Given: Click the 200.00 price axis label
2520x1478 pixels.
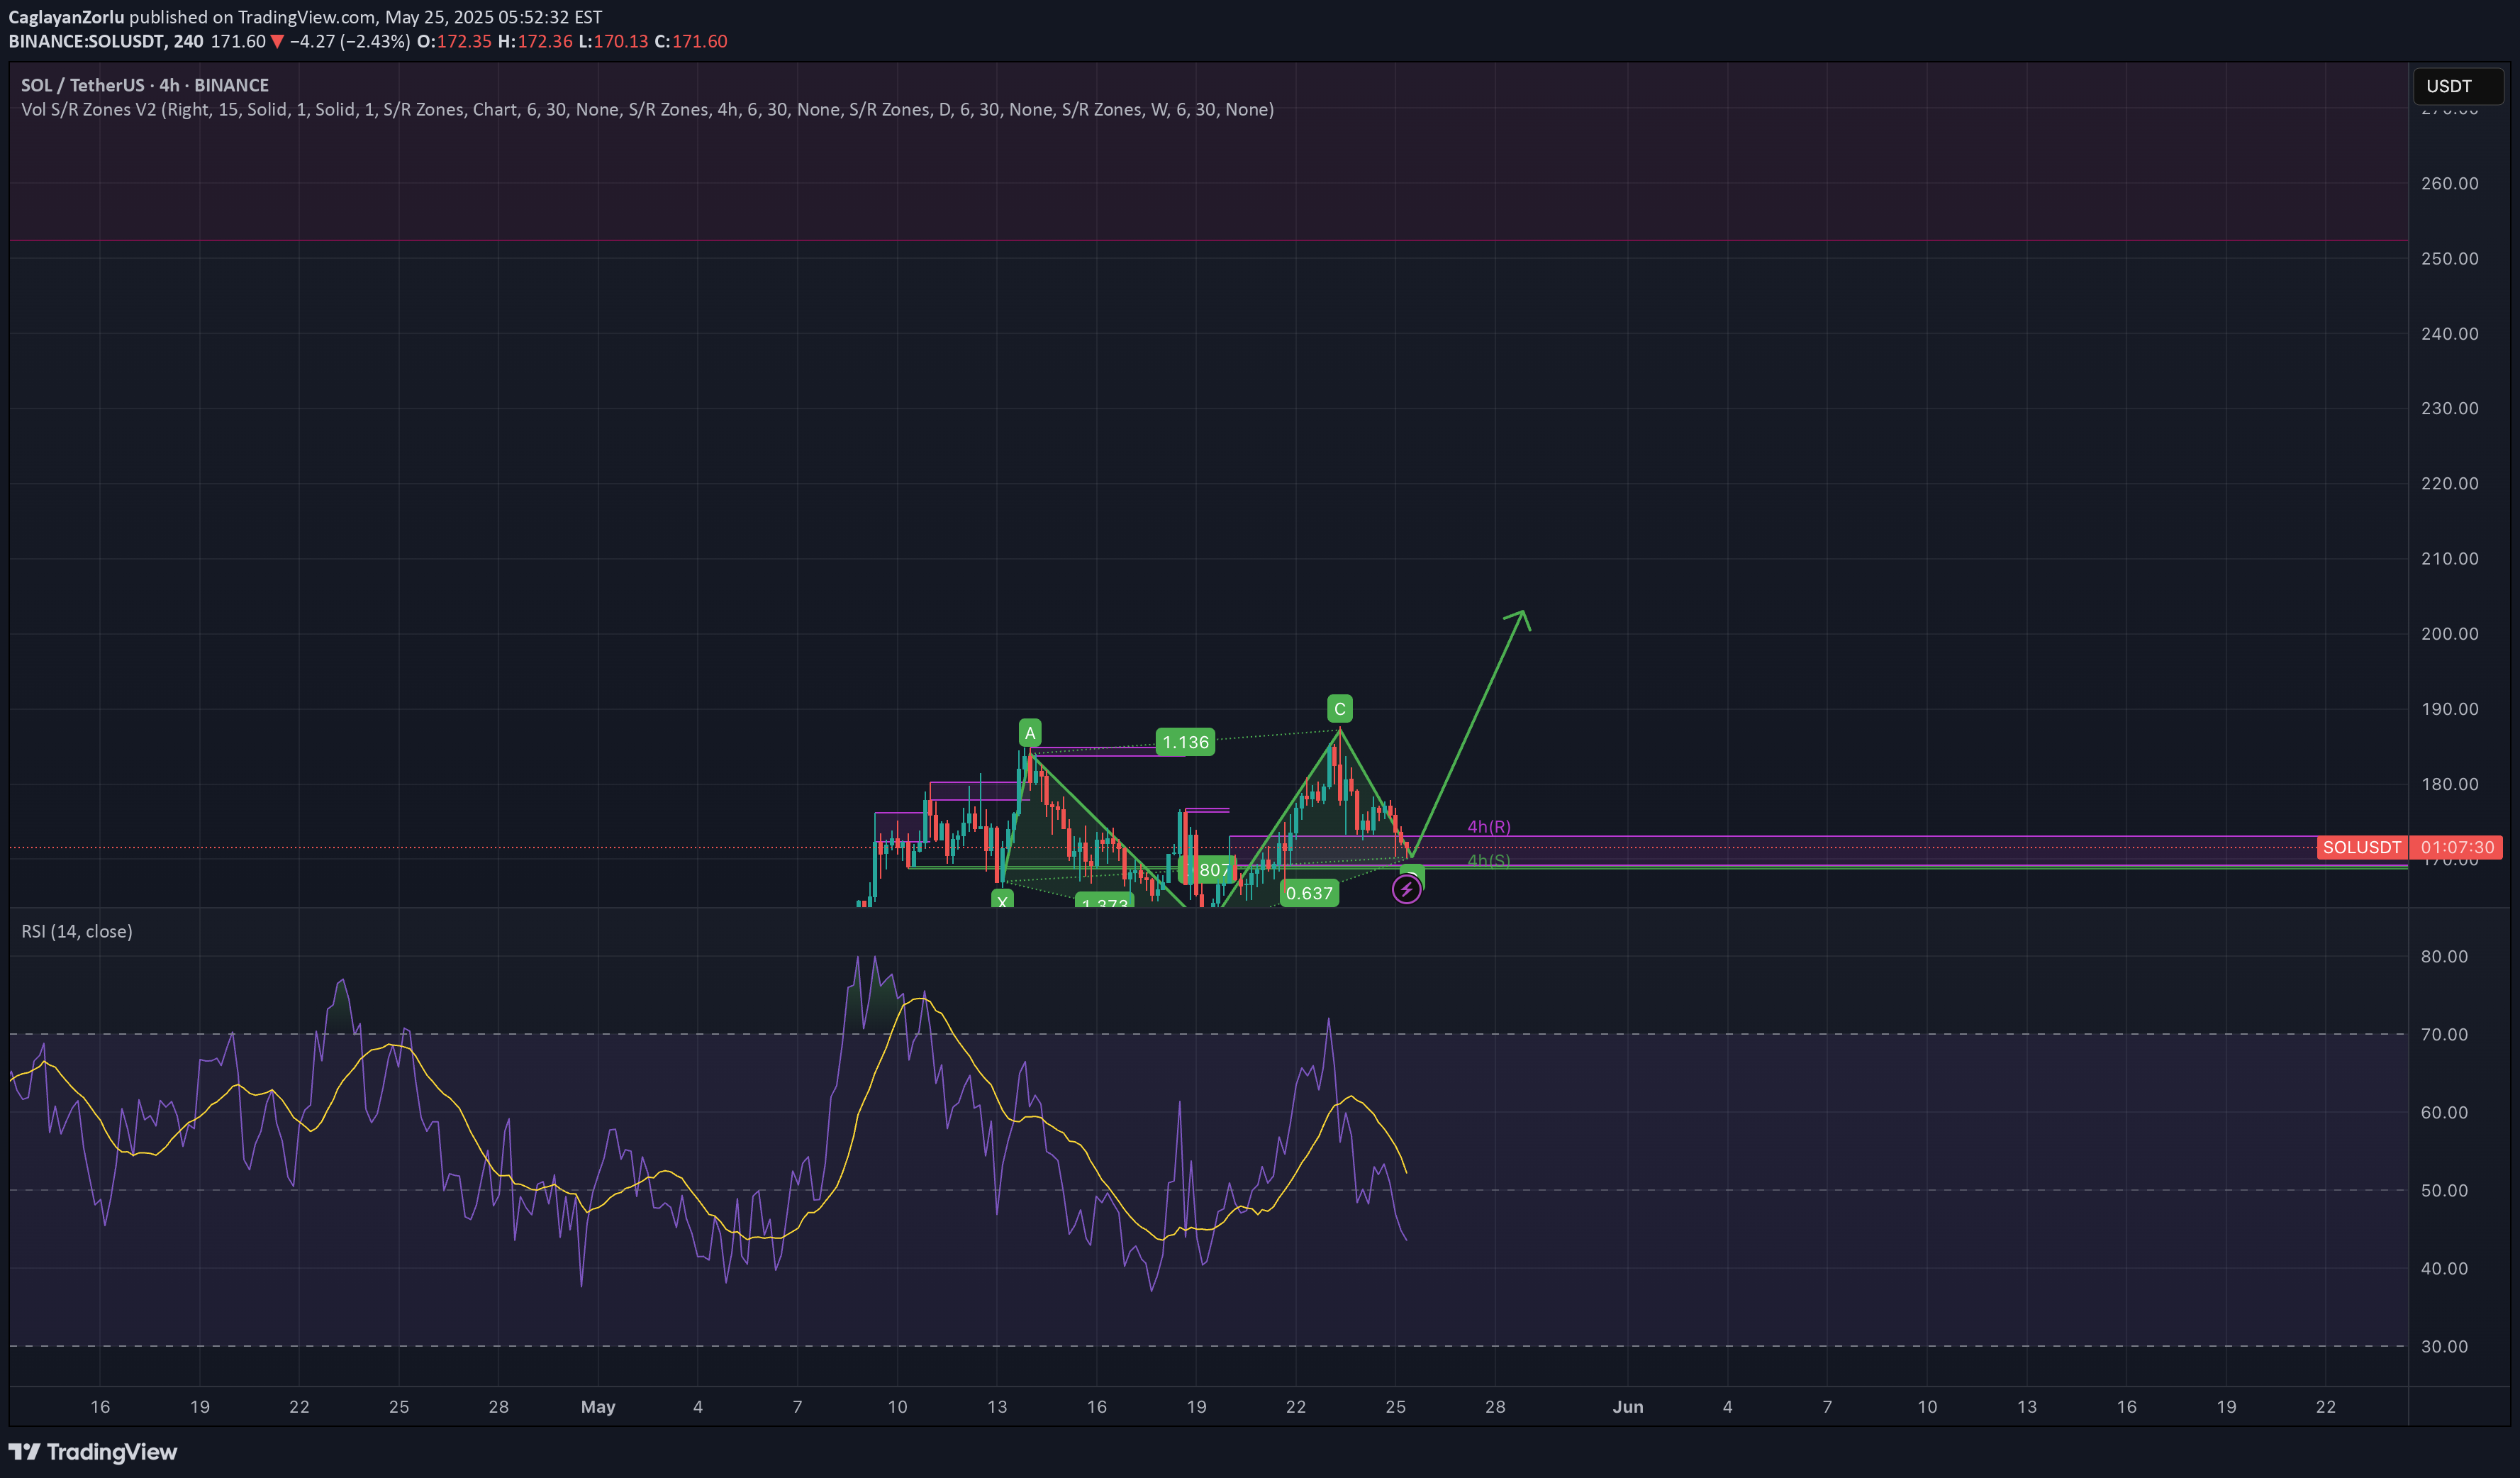Looking at the screenshot, I should 2449,633.
